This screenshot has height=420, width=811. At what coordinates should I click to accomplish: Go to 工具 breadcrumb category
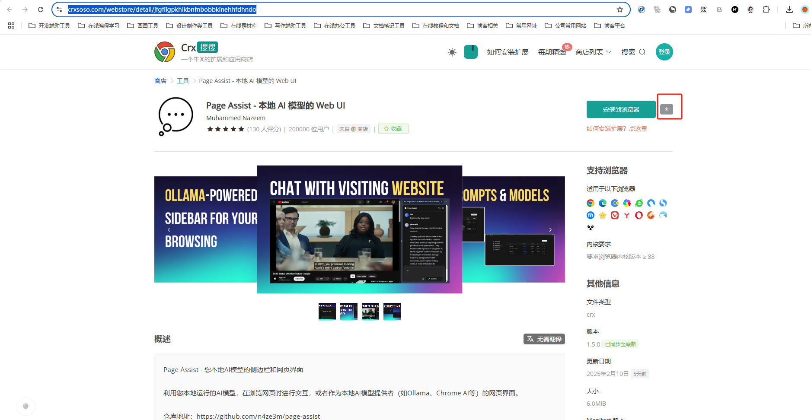coord(183,81)
